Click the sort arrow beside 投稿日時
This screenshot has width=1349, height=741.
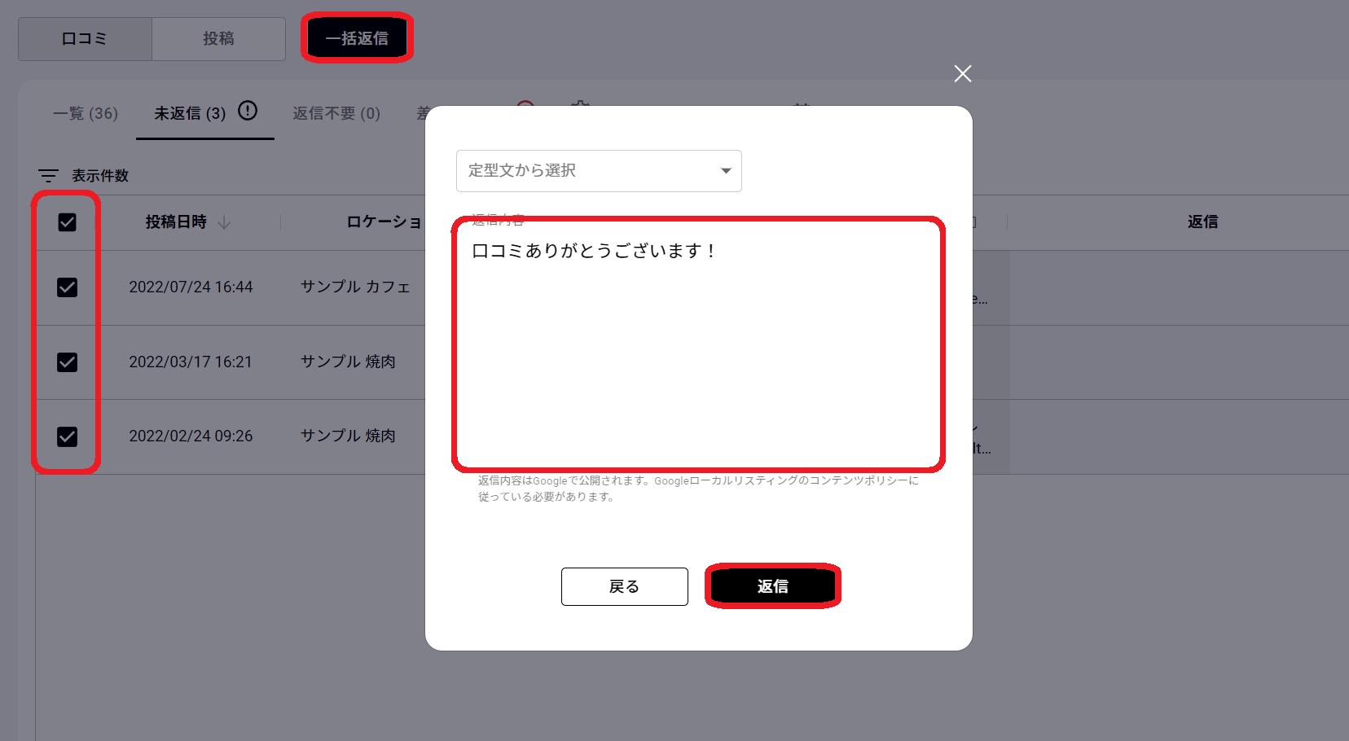[x=225, y=222]
